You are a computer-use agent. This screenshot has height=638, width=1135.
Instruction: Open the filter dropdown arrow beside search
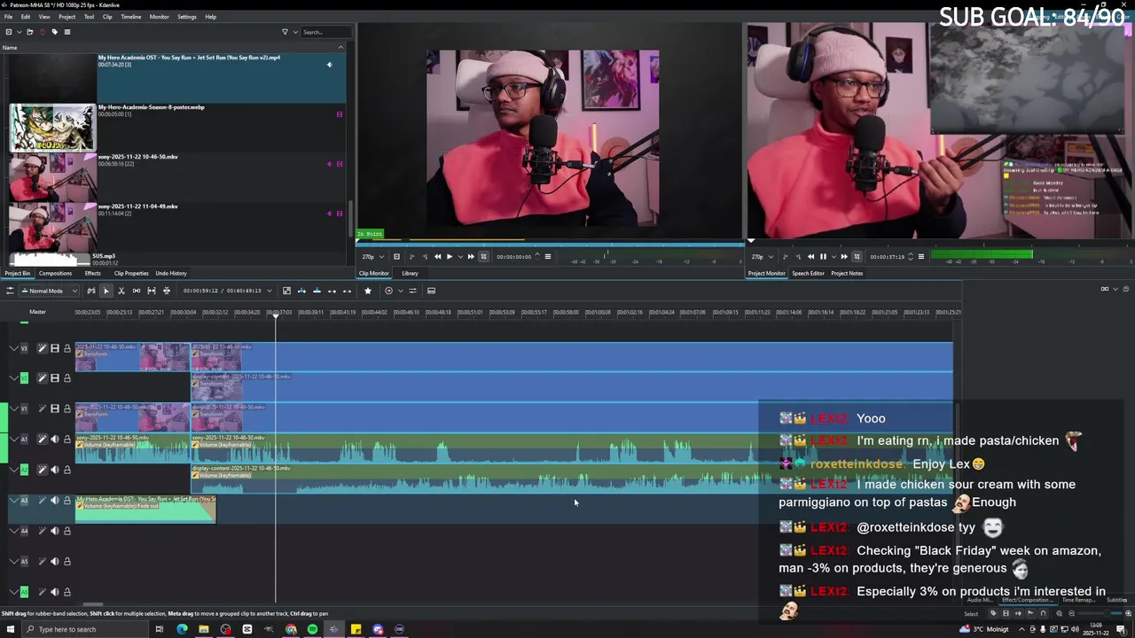click(x=294, y=32)
